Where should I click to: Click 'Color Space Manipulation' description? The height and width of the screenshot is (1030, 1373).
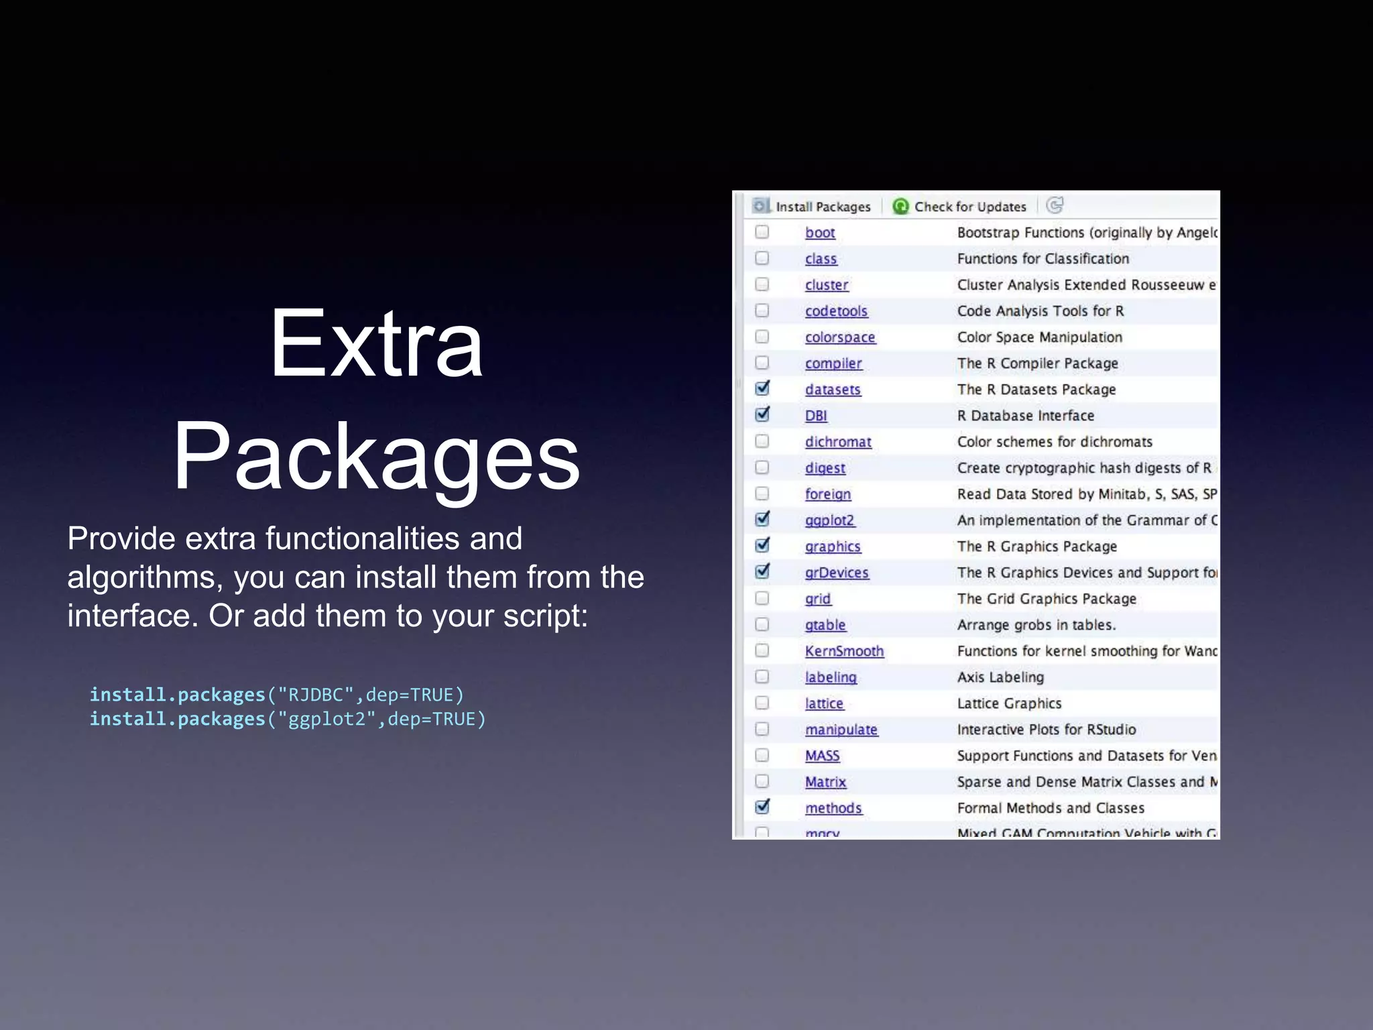click(1040, 337)
